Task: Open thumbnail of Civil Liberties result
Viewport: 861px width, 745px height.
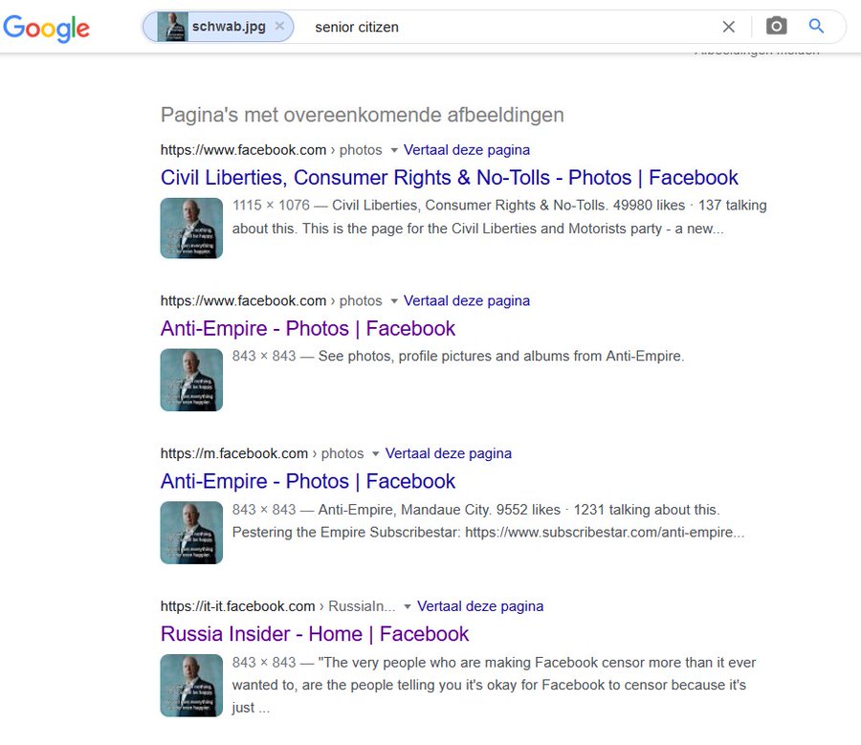Action: pos(191,228)
